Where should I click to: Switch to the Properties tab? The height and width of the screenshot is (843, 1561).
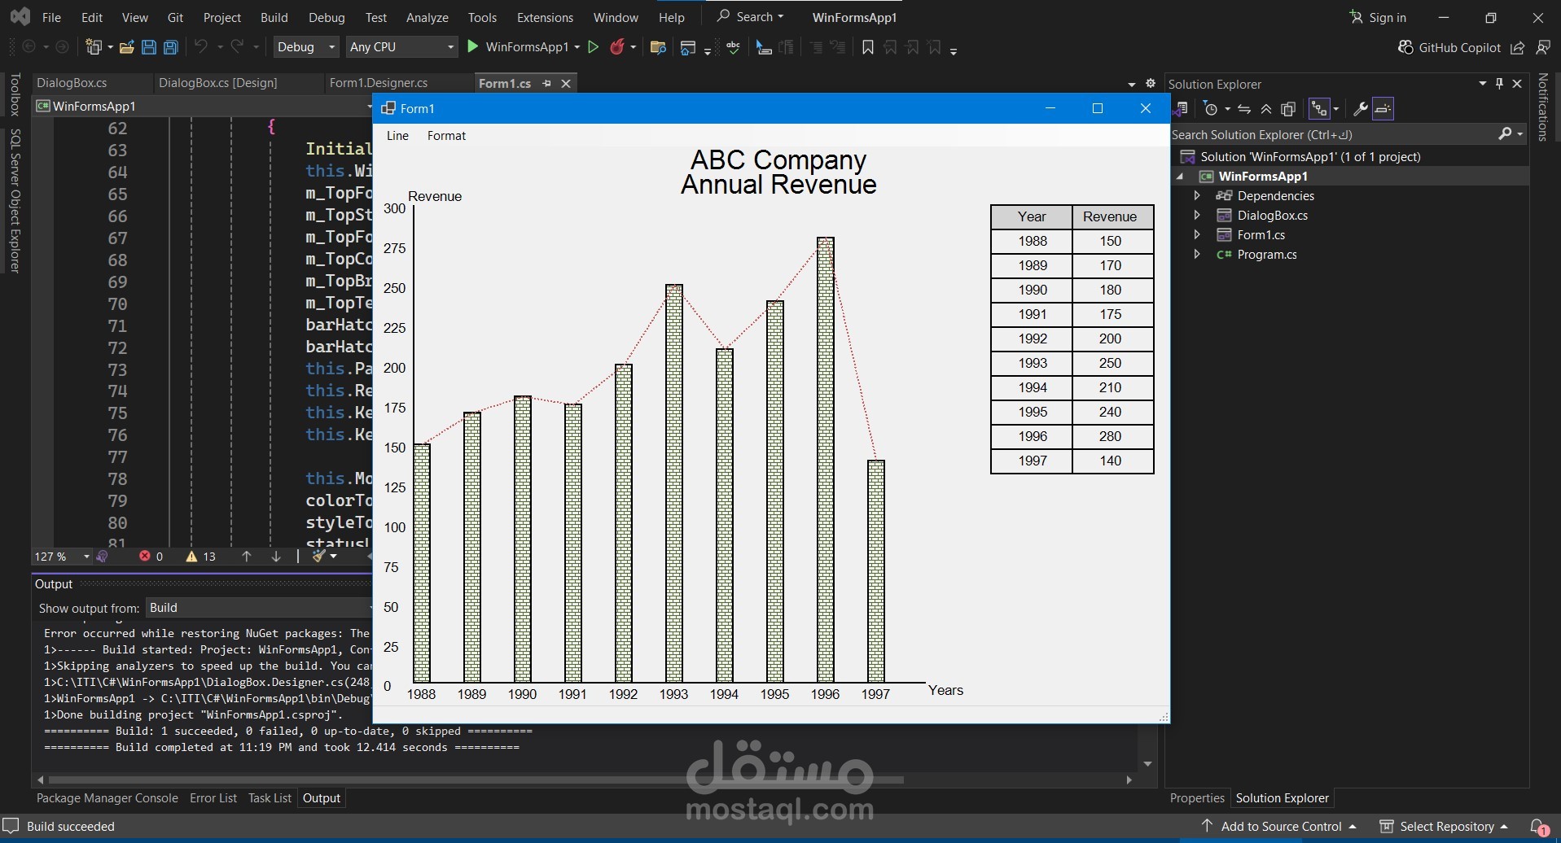1197,798
